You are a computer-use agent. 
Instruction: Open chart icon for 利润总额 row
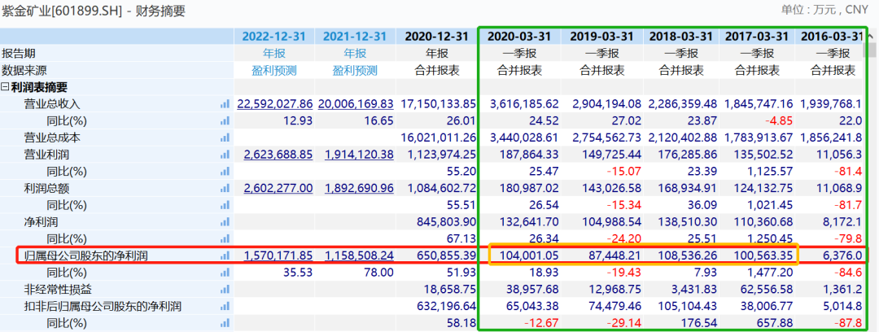225,189
